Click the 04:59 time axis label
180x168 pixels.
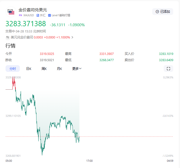click(x=170, y=161)
